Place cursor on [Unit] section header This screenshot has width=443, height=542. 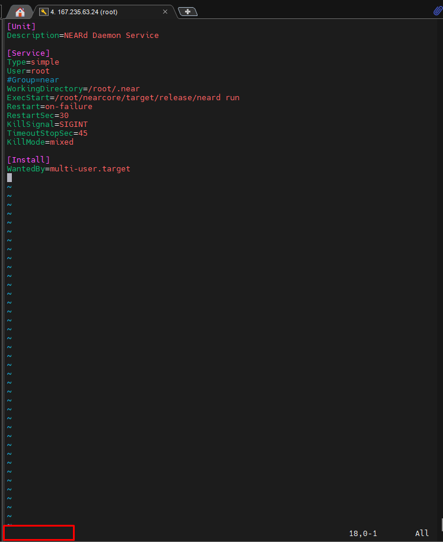tap(21, 26)
